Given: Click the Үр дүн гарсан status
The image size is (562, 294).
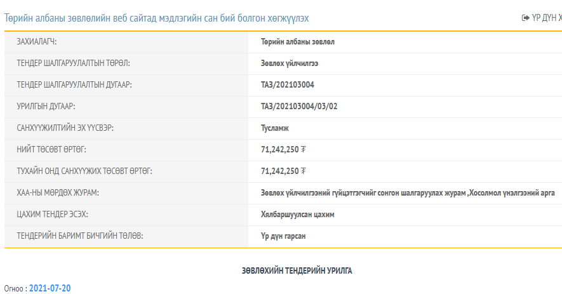Looking at the screenshot, I should 283,236.
